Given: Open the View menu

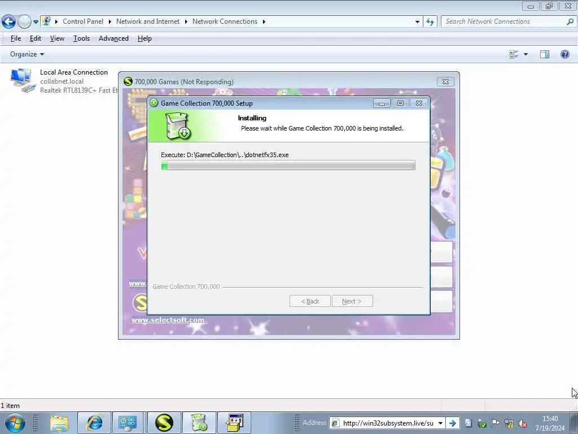Looking at the screenshot, I should [x=57, y=38].
